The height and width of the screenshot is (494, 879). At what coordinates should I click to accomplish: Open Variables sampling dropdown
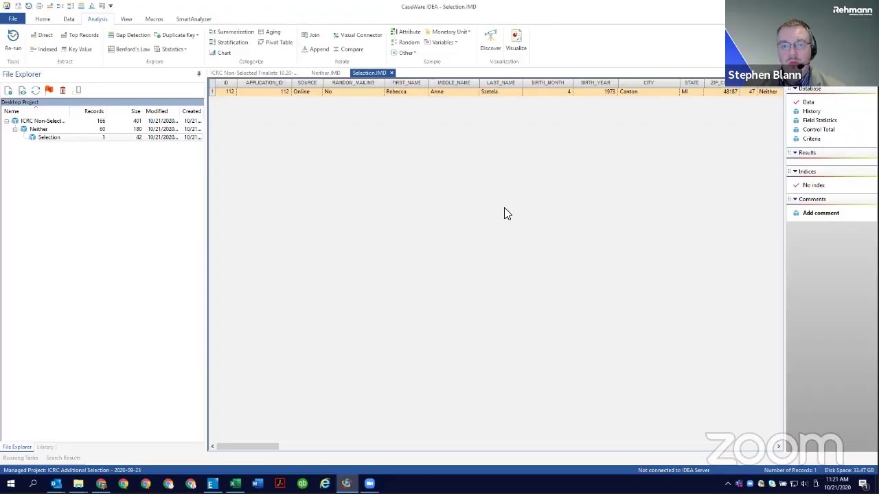point(441,43)
